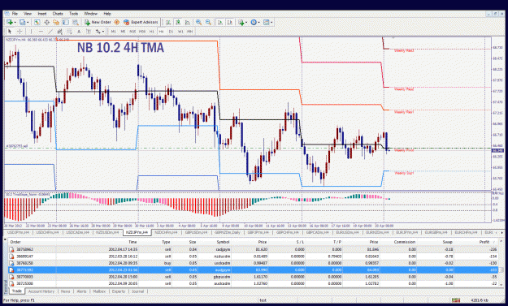Expand the Arrows tool dropdown

(x=103, y=32)
